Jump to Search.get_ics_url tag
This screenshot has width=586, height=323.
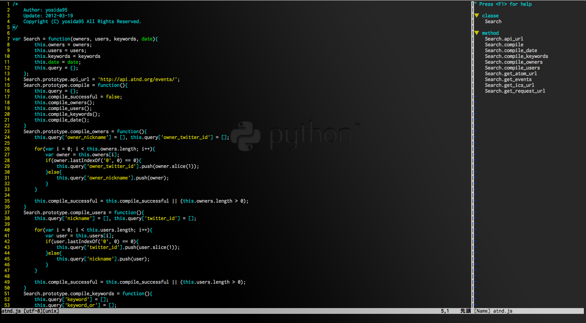[x=509, y=85]
